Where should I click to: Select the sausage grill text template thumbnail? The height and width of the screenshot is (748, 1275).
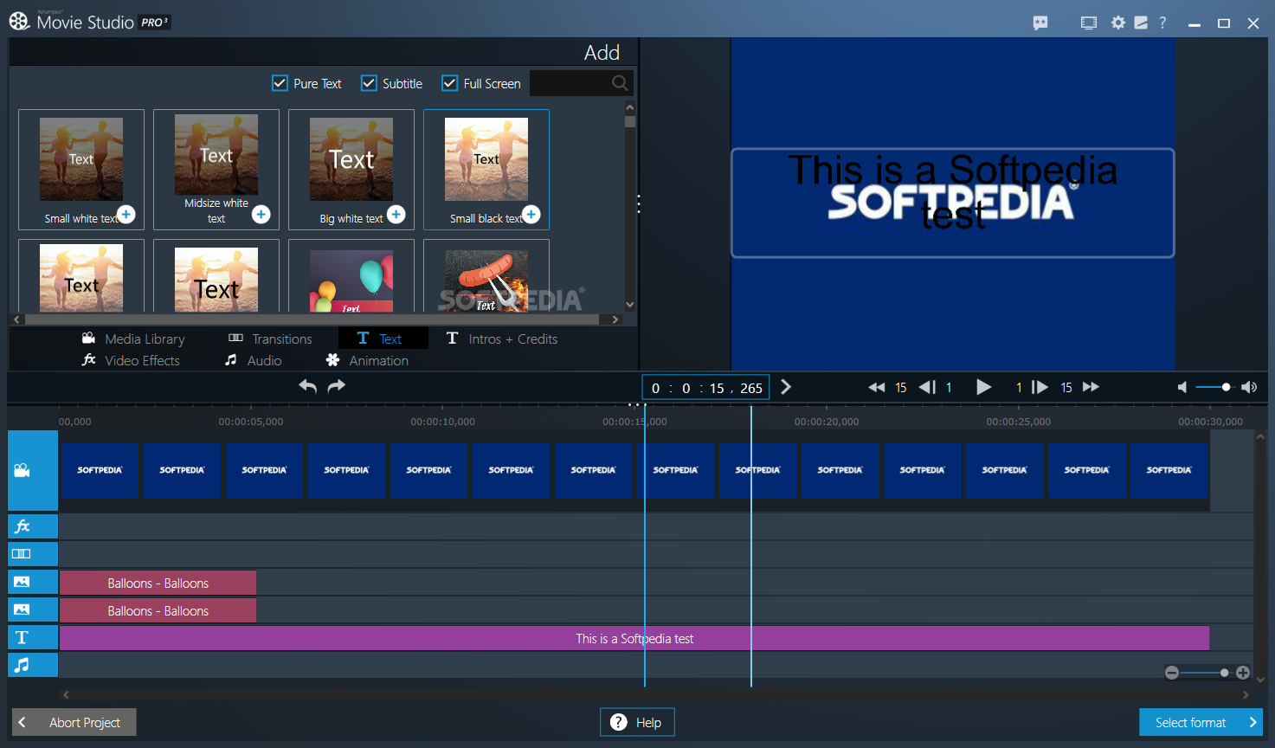[486, 280]
